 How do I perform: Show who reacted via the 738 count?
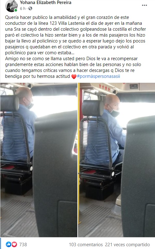(x=23, y=245)
